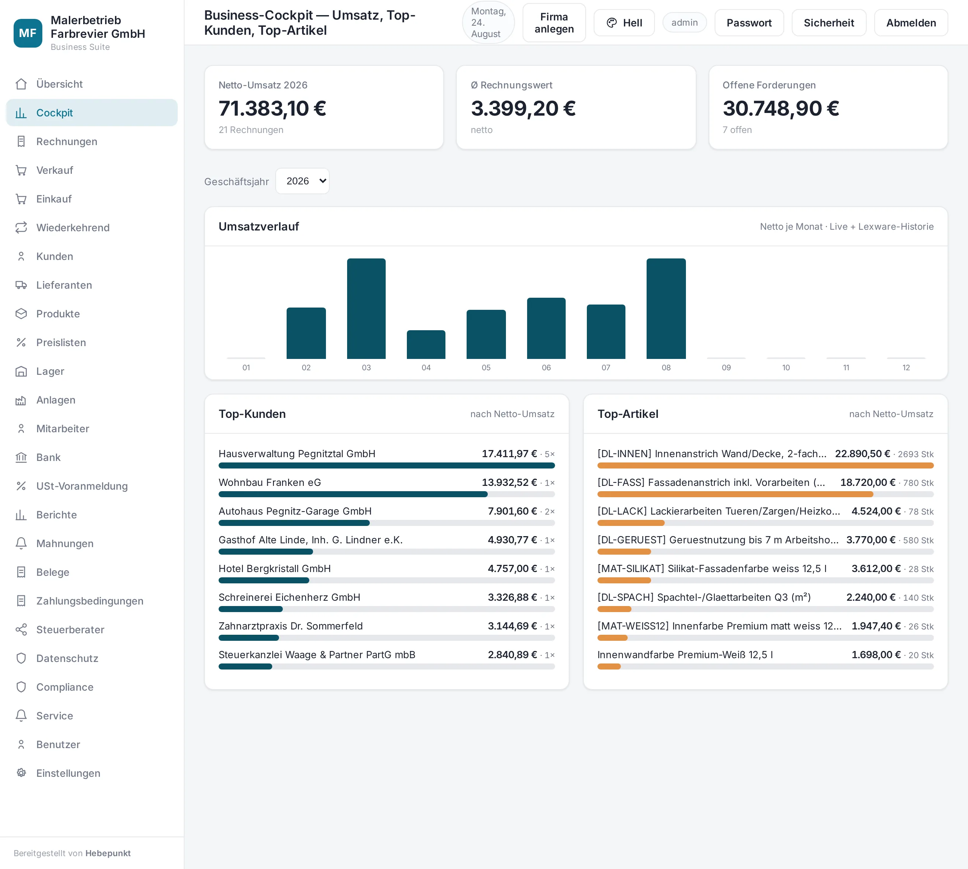The height and width of the screenshot is (869, 968).
Task: Click the Firma anlegen button
Action: tap(554, 23)
